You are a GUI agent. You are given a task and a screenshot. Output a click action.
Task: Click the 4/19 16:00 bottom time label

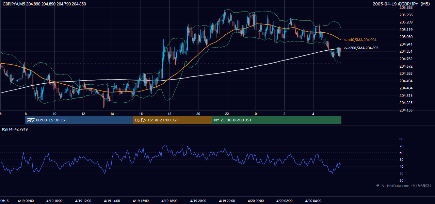click(x=141, y=201)
